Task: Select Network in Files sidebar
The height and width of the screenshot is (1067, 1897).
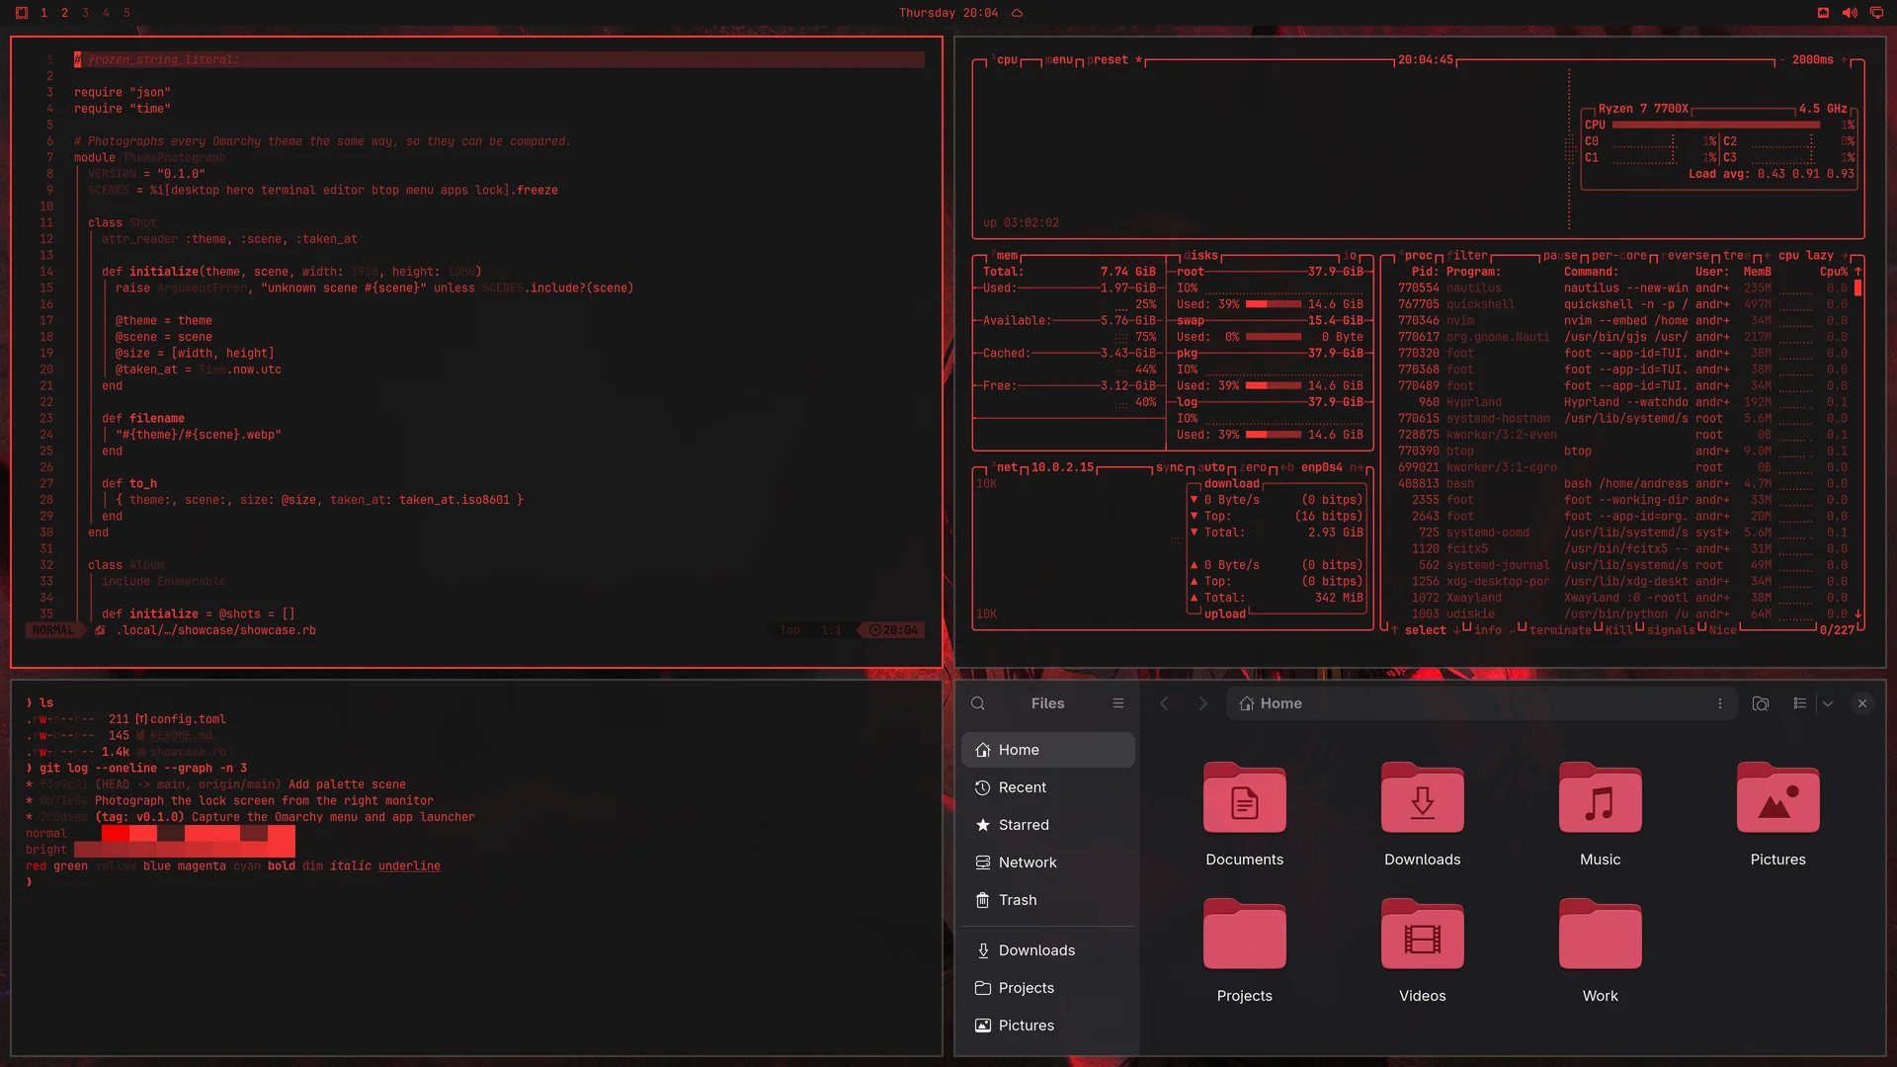Action: point(1047,862)
